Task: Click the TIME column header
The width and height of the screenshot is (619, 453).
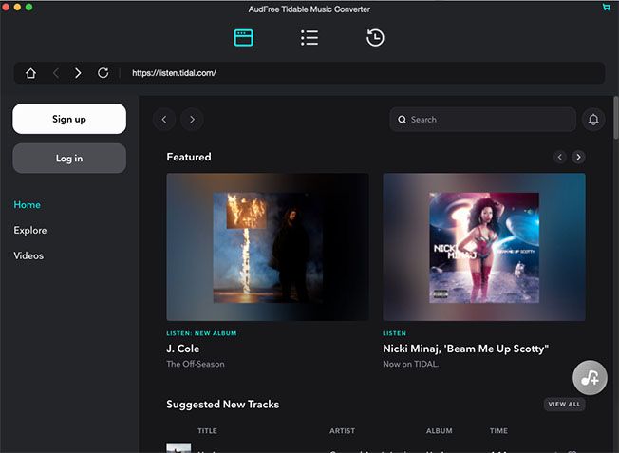Action: pos(498,431)
